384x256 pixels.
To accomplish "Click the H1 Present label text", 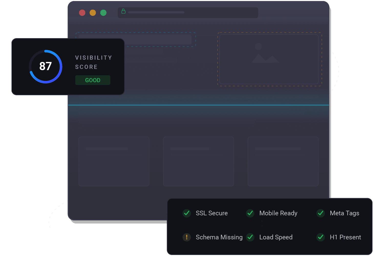I will (345, 237).
